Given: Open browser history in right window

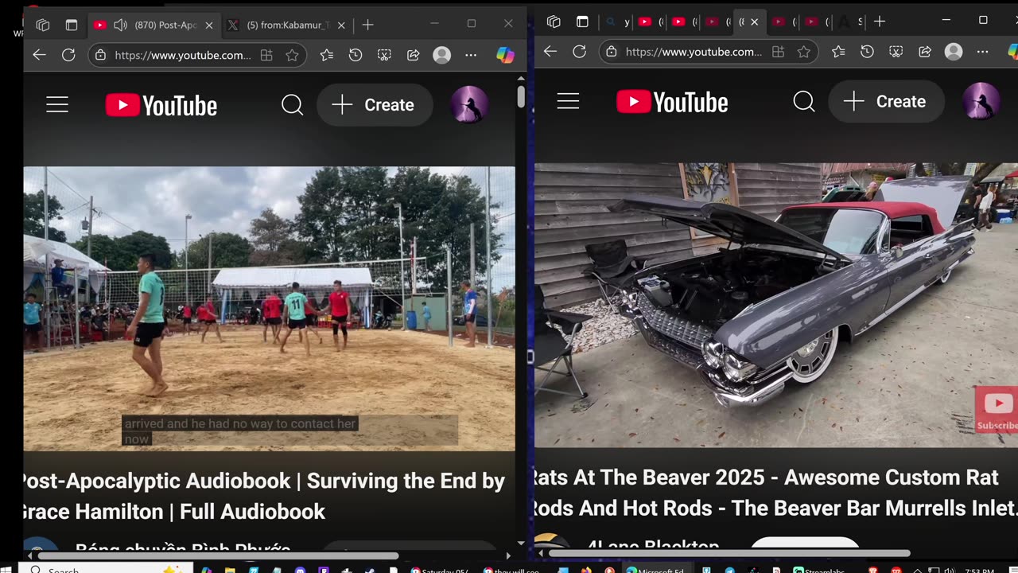Looking at the screenshot, I should pyautogui.click(x=867, y=52).
